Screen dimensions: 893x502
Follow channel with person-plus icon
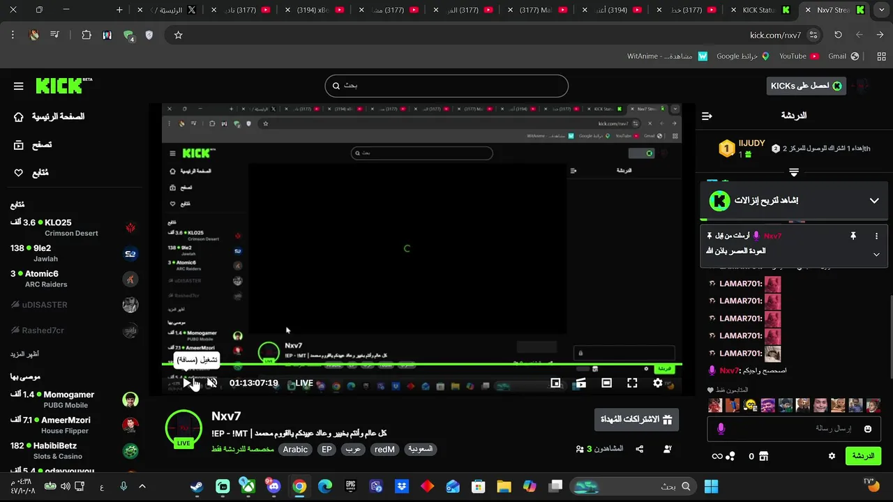coord(668,449)
